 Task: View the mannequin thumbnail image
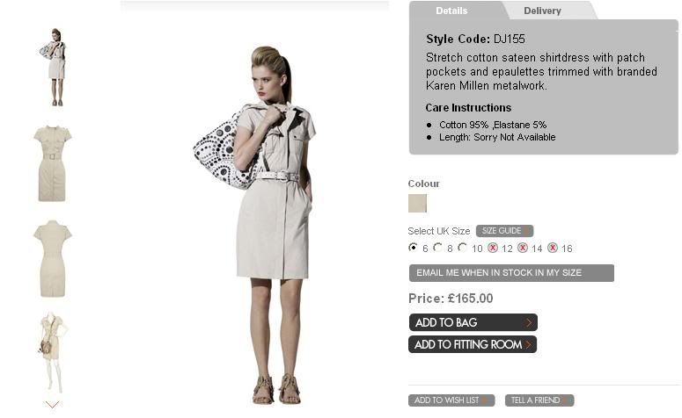53,352
